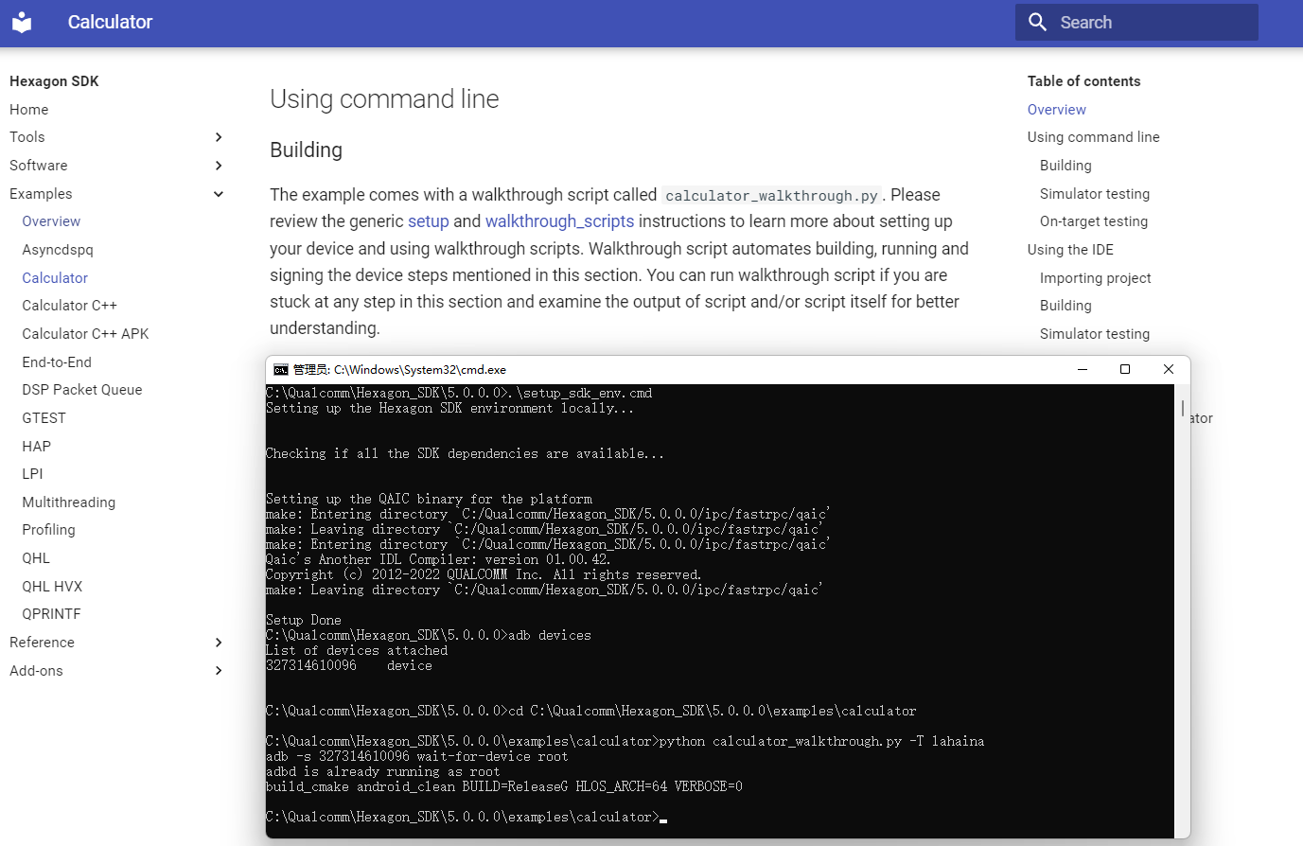Click the cmd.exe window title icon
The height and width of the screenshot is (846, 1303).
coord(280,370)
